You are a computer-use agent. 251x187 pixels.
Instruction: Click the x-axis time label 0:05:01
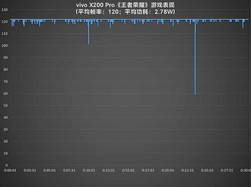[x=49, y=170]
